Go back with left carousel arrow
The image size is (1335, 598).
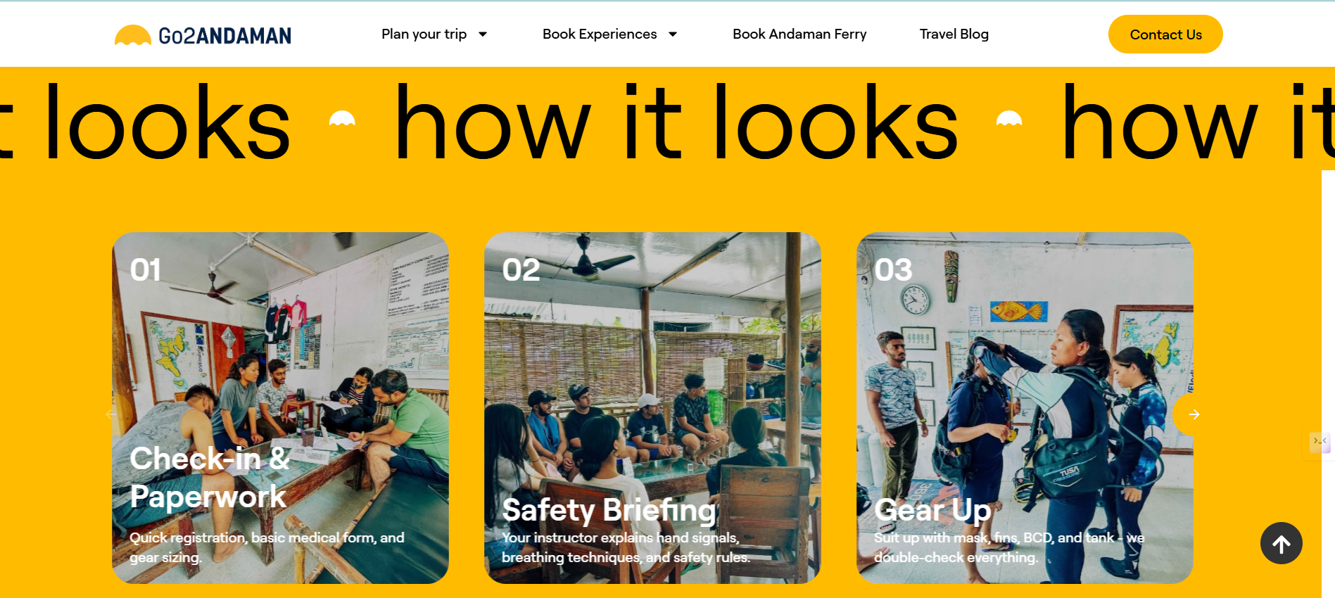[111, 414]
